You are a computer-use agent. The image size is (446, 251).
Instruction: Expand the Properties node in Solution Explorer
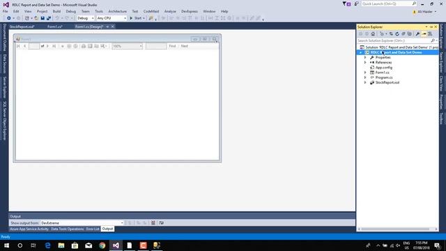(365, 57)
